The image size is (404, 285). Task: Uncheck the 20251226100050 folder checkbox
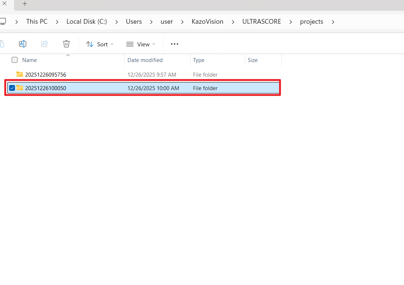click(x=12, y=88)
